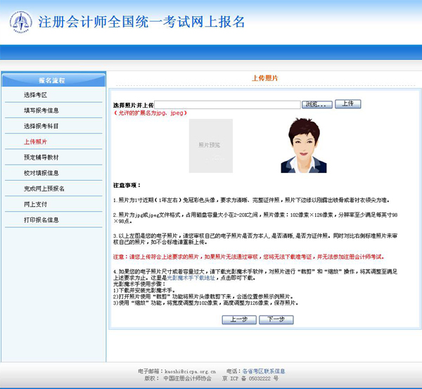Click the 光影魔术手使用步骤 text line
422x389 pixels.
point(139,284)
